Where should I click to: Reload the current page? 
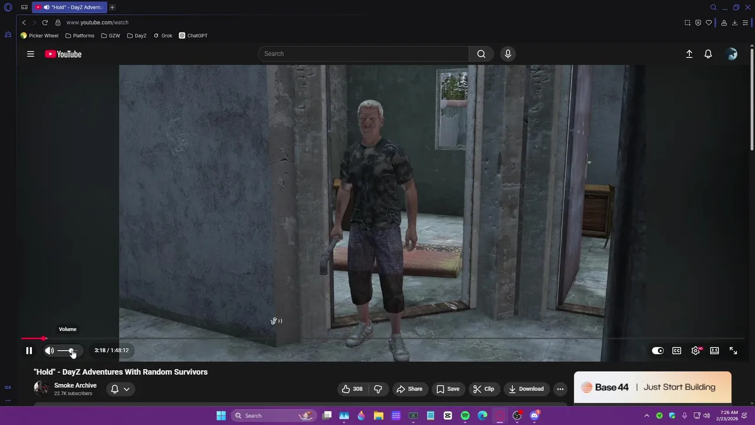pyautogui.click(x=45, y=22)
